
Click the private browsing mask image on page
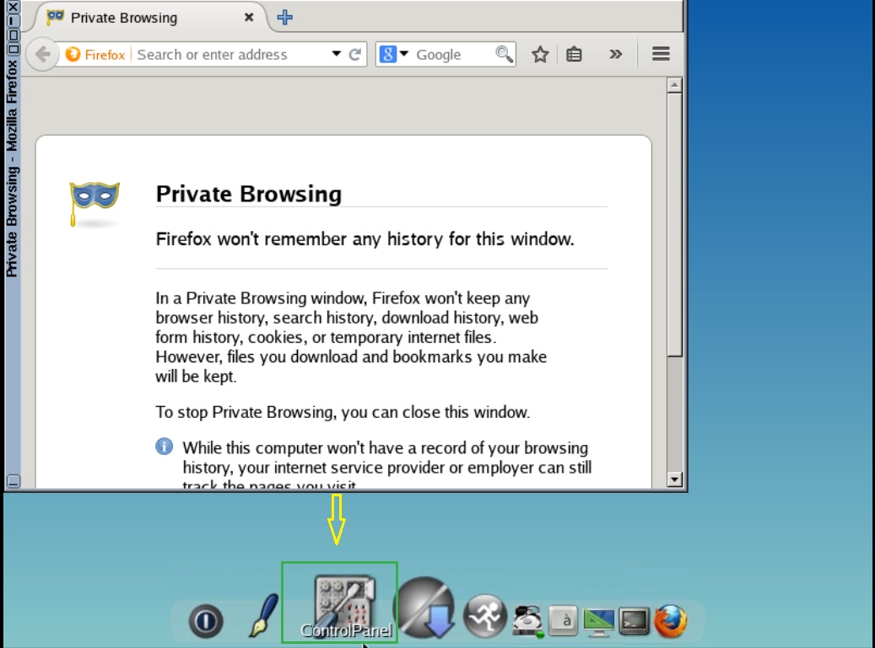point(95,204)
